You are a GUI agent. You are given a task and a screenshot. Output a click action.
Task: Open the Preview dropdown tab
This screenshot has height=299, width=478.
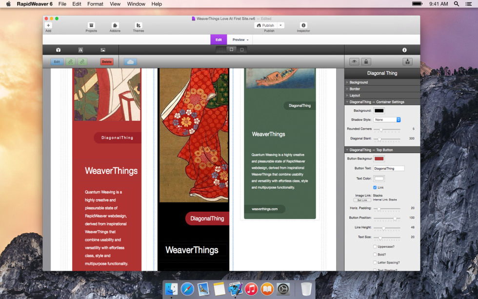click(x=240, y=40)
